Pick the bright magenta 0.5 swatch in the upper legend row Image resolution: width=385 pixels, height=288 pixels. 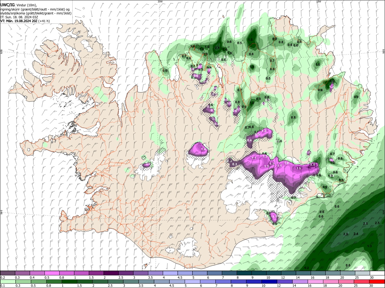point(52,273)
